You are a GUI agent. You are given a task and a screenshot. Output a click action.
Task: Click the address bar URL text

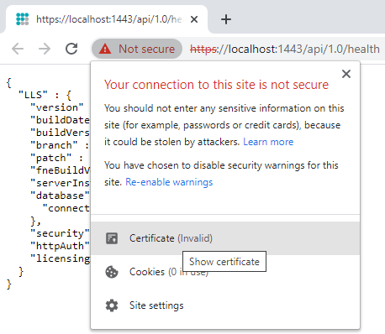click(x=285, y=49)
